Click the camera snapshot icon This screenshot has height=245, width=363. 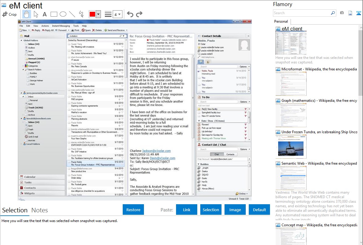coord(342,13)
